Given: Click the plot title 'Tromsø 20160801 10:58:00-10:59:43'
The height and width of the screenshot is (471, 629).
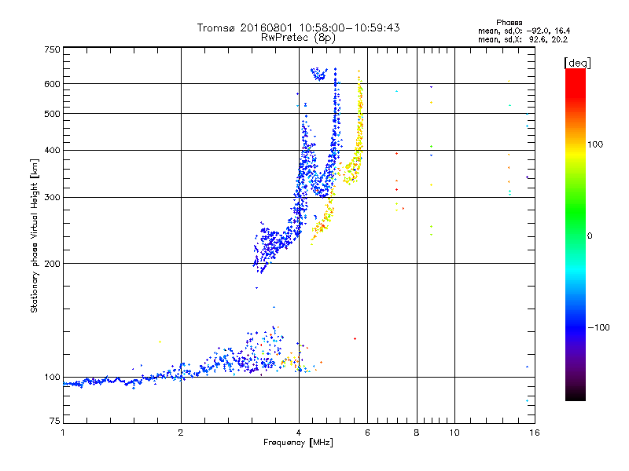Looking at the screenshot, I should [298, 27].
